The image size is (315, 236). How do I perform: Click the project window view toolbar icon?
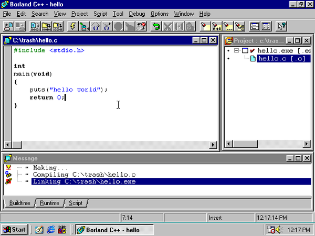click(266, 26)
